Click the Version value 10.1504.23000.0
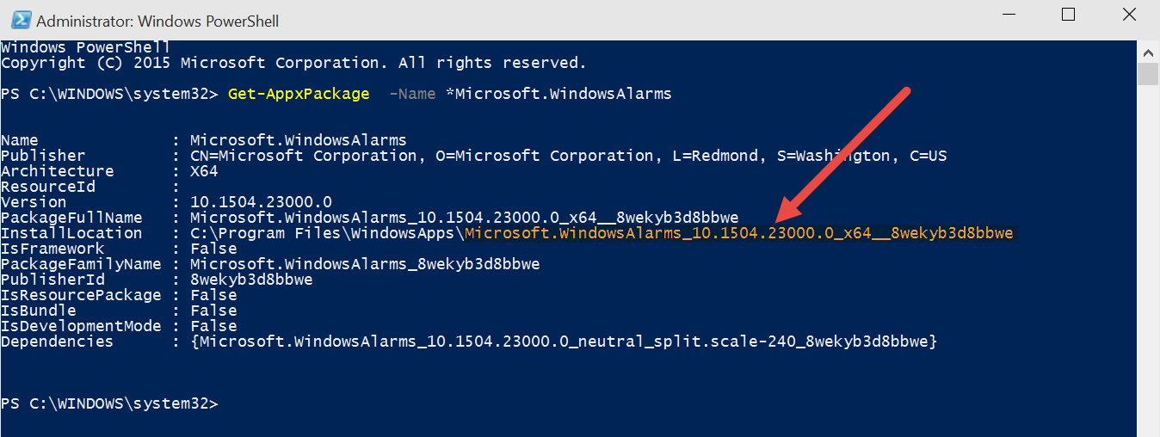This screenshot has height=437, width=1160. point(261,202)
